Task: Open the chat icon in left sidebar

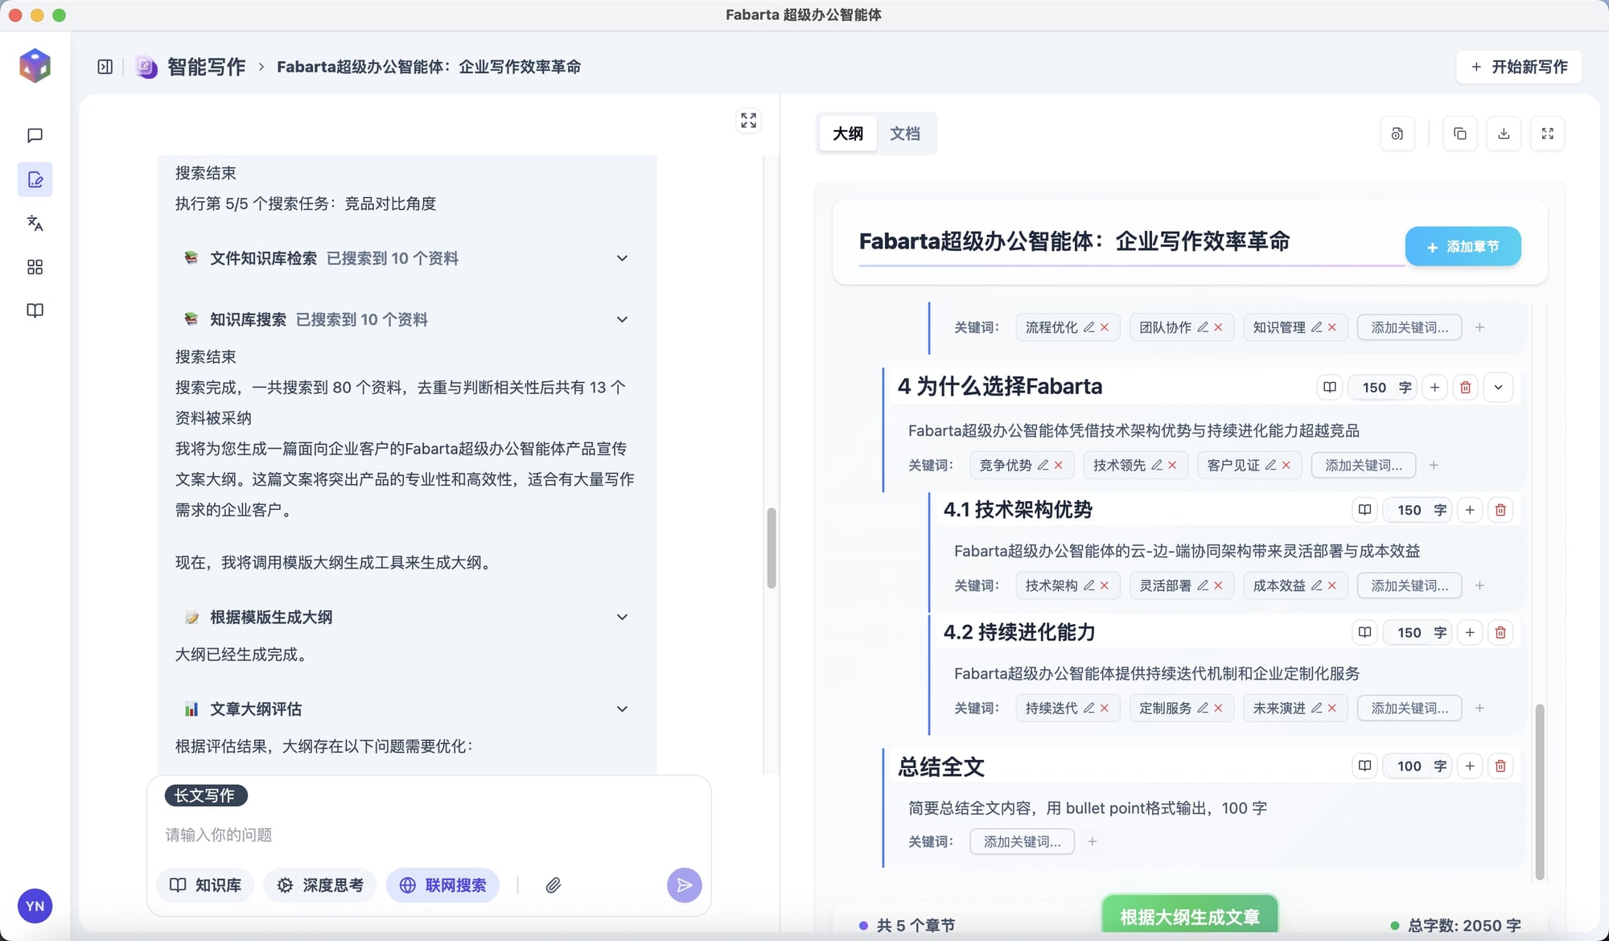Action: pyautogui.click(x=35, y=135)
